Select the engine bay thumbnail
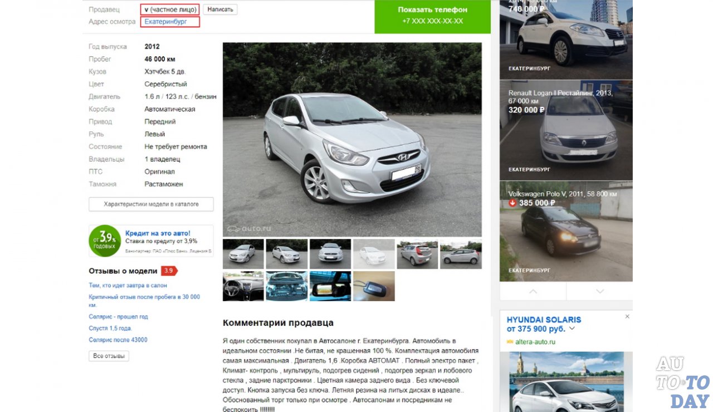The height and width of the screenshot is (412, 713). click(287, 286)
